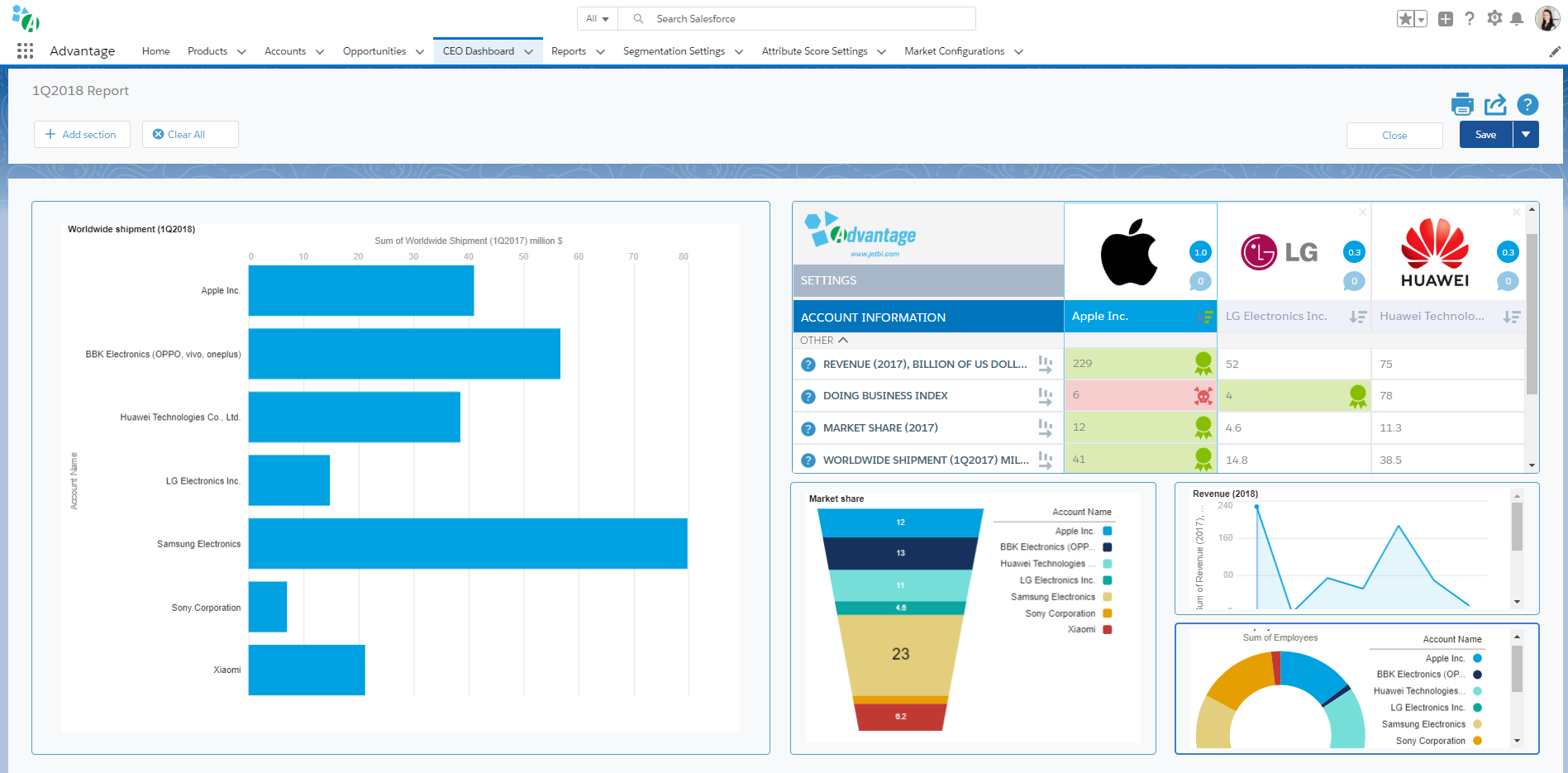This screenshot has width=1568, height=773.
Task: Open the search scope All dropdown
Action: [x=598, y=18]
